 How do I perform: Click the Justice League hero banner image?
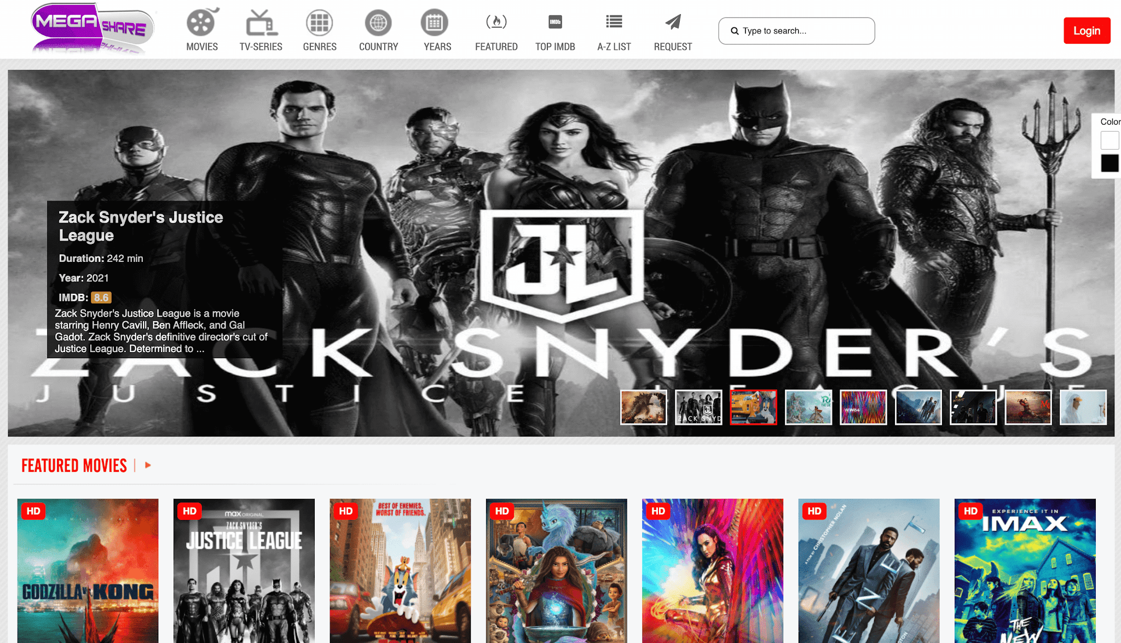561,253
